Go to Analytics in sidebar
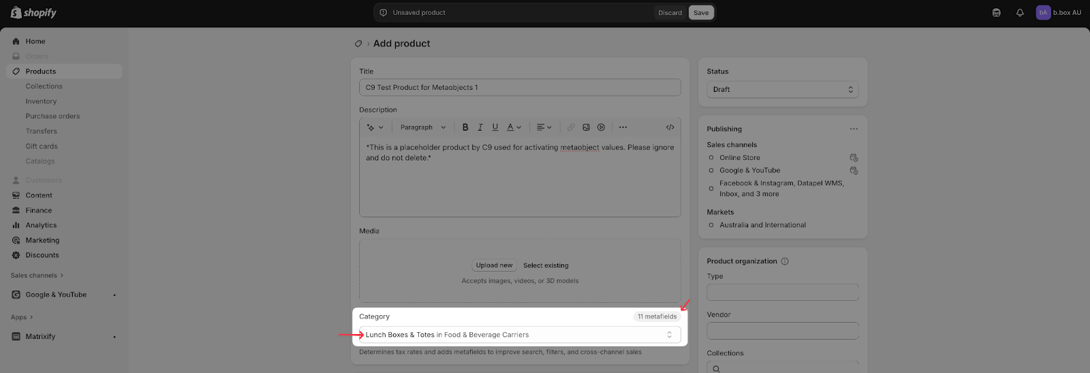The image size is (1090, 373). click(x=41, y=225)
